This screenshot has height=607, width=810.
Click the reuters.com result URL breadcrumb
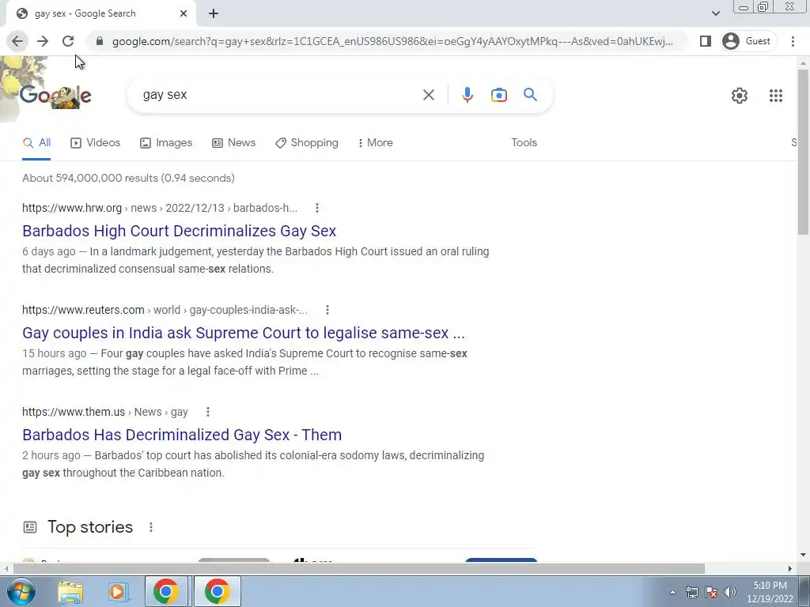[165, 310]
